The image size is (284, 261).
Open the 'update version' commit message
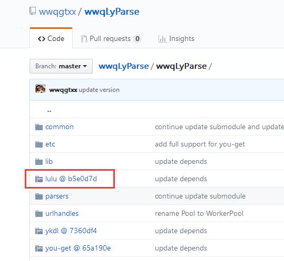coord(99,90)
